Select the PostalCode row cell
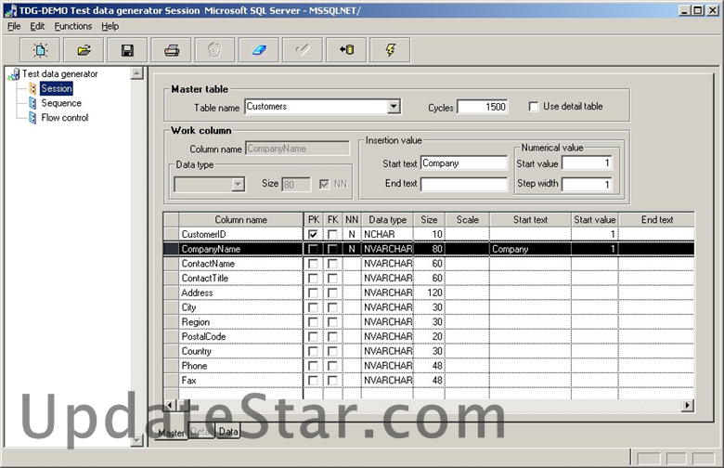724x468 pixels. [x=240, y=337]
